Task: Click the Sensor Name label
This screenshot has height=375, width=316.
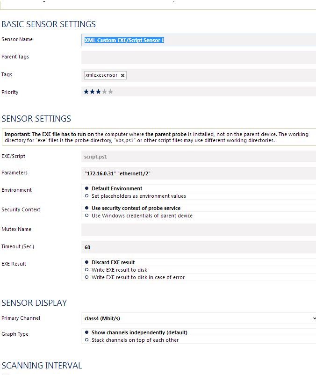Action: click(17, 39)
